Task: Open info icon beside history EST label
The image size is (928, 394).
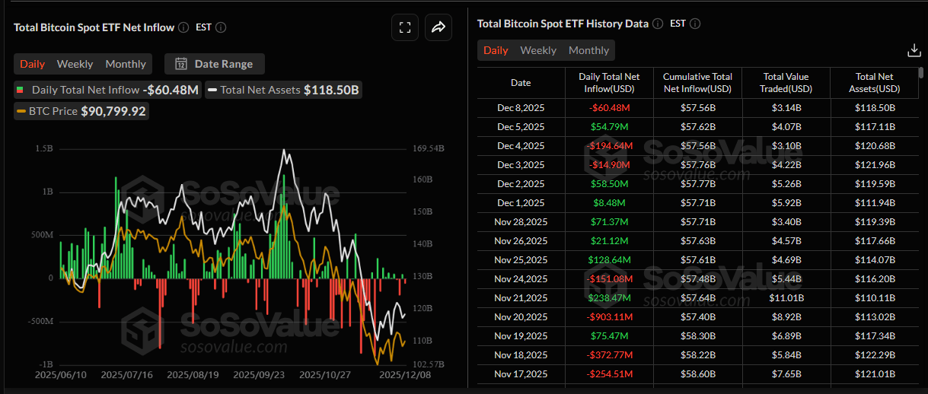Action: click(695, 24)
